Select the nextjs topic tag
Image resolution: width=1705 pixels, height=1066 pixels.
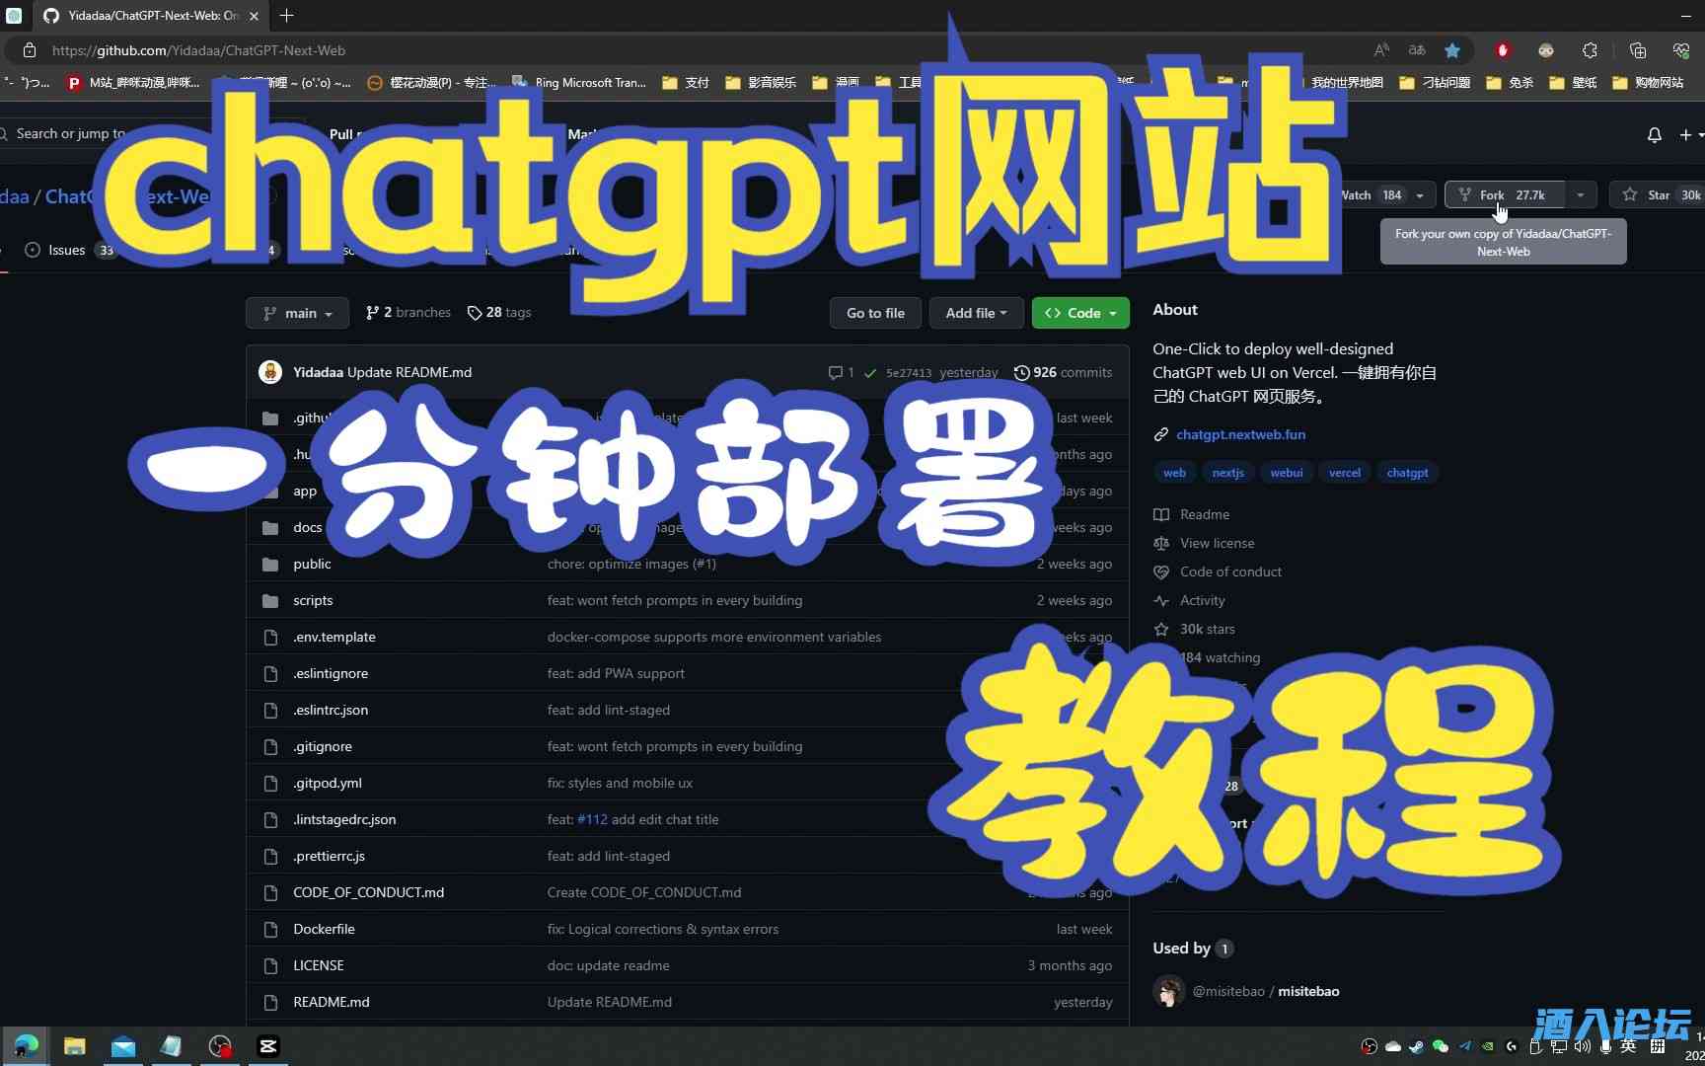click(1227, 473)
